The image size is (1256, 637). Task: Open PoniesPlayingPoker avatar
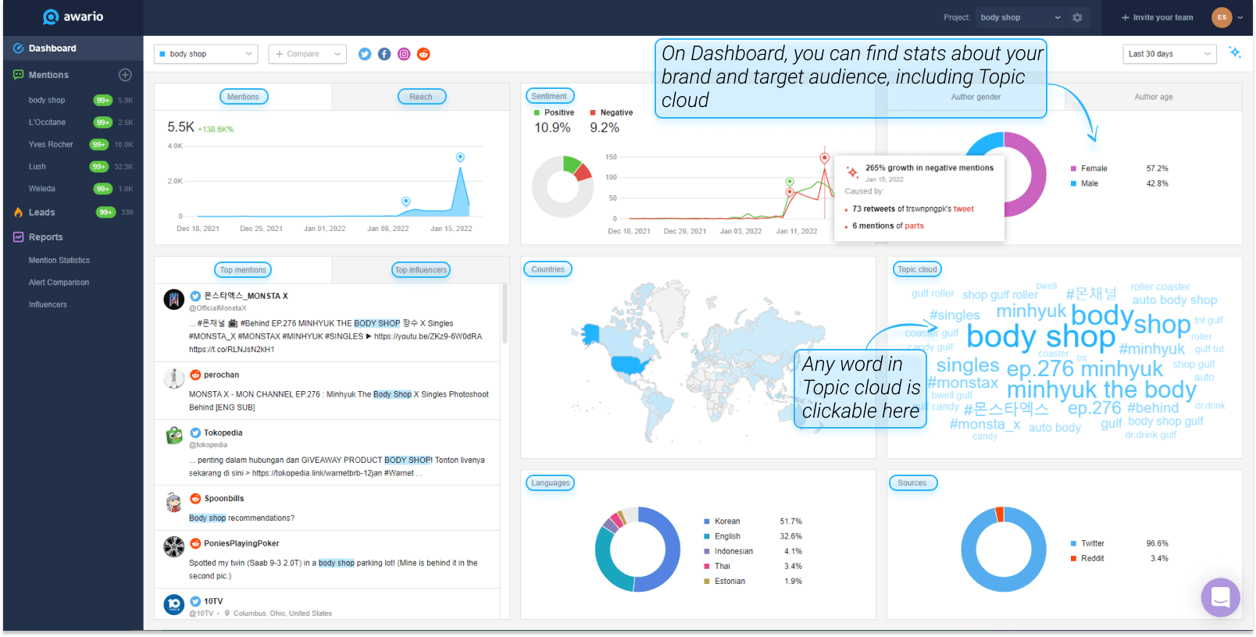174,547
